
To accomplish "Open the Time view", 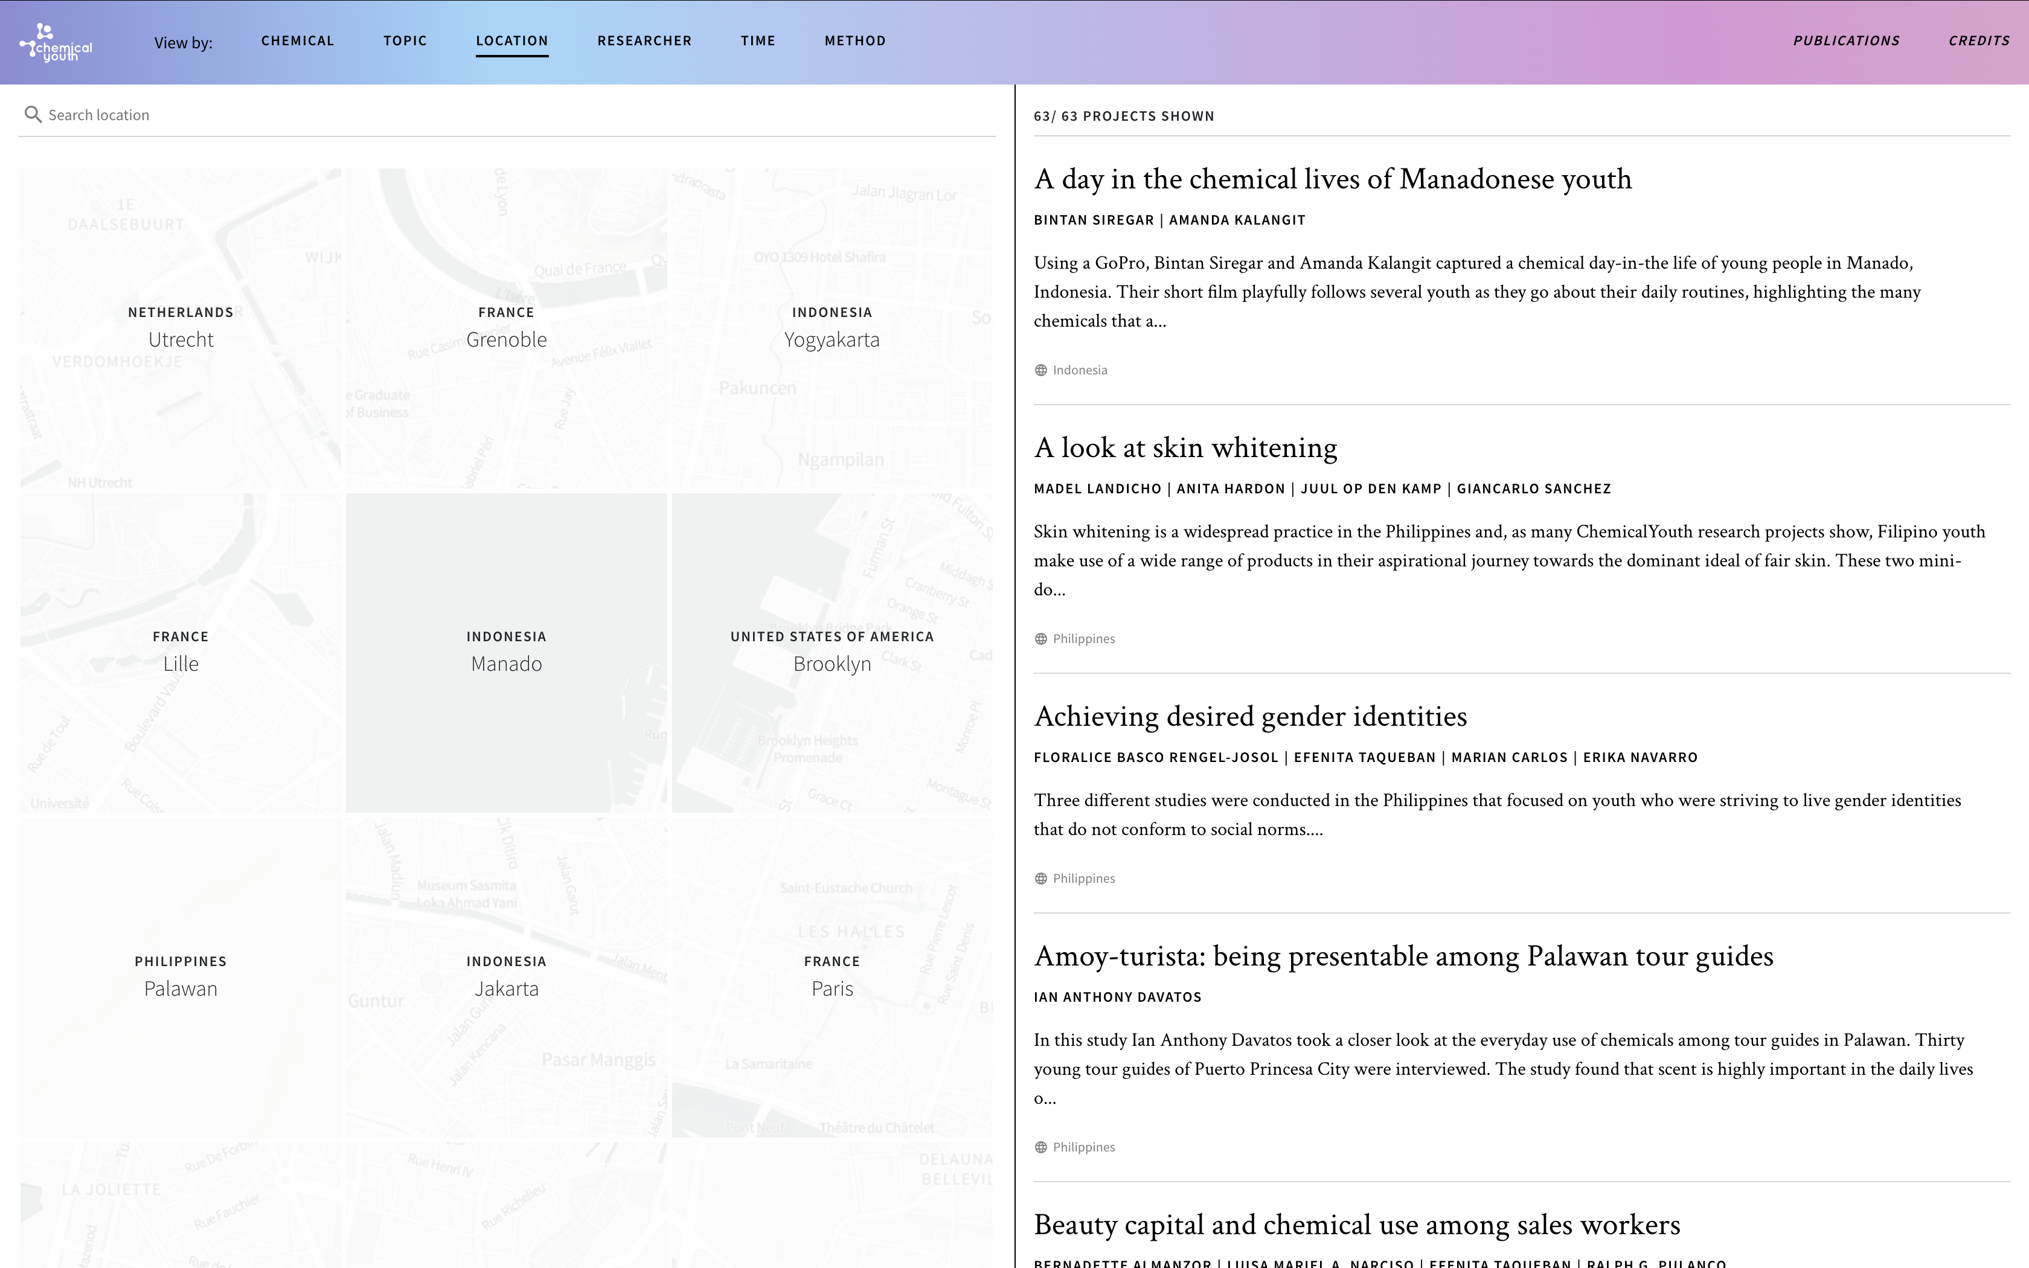I will pyautogui.click(x=758, y=40).
